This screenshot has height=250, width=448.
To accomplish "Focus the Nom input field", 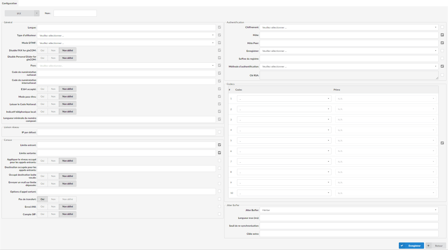I will point(75,13).
